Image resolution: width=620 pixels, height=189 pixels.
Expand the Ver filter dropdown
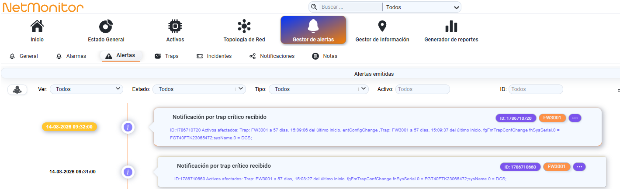coord(87,89)
